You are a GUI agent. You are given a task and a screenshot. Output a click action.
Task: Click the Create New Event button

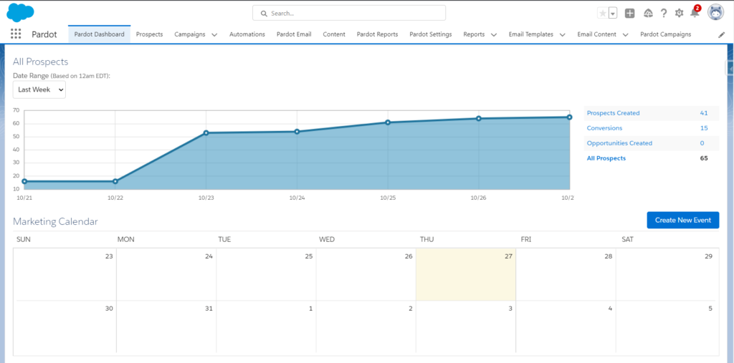pyautogui.click(x=683, y=220)
